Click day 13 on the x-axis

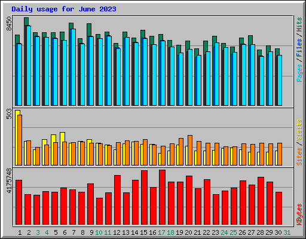tap(126, 232)
